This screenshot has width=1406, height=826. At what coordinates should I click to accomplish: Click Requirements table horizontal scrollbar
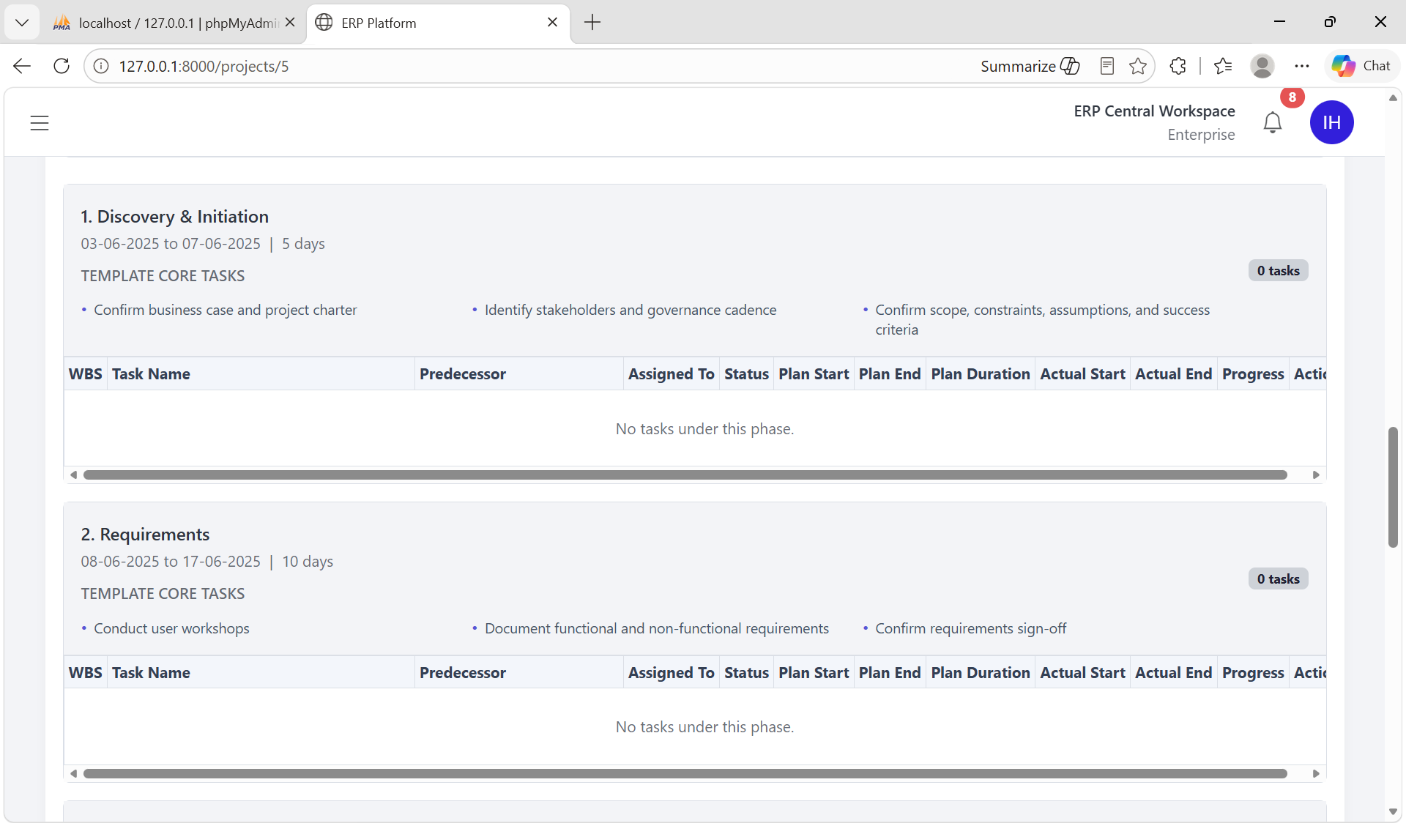(x=685, y=773)
